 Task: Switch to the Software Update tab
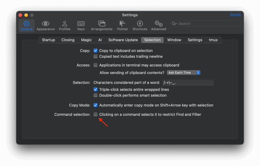coord(123,40)
